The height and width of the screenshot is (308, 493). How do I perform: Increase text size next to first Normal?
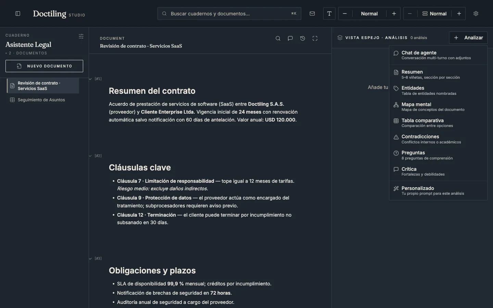point(394,14)
